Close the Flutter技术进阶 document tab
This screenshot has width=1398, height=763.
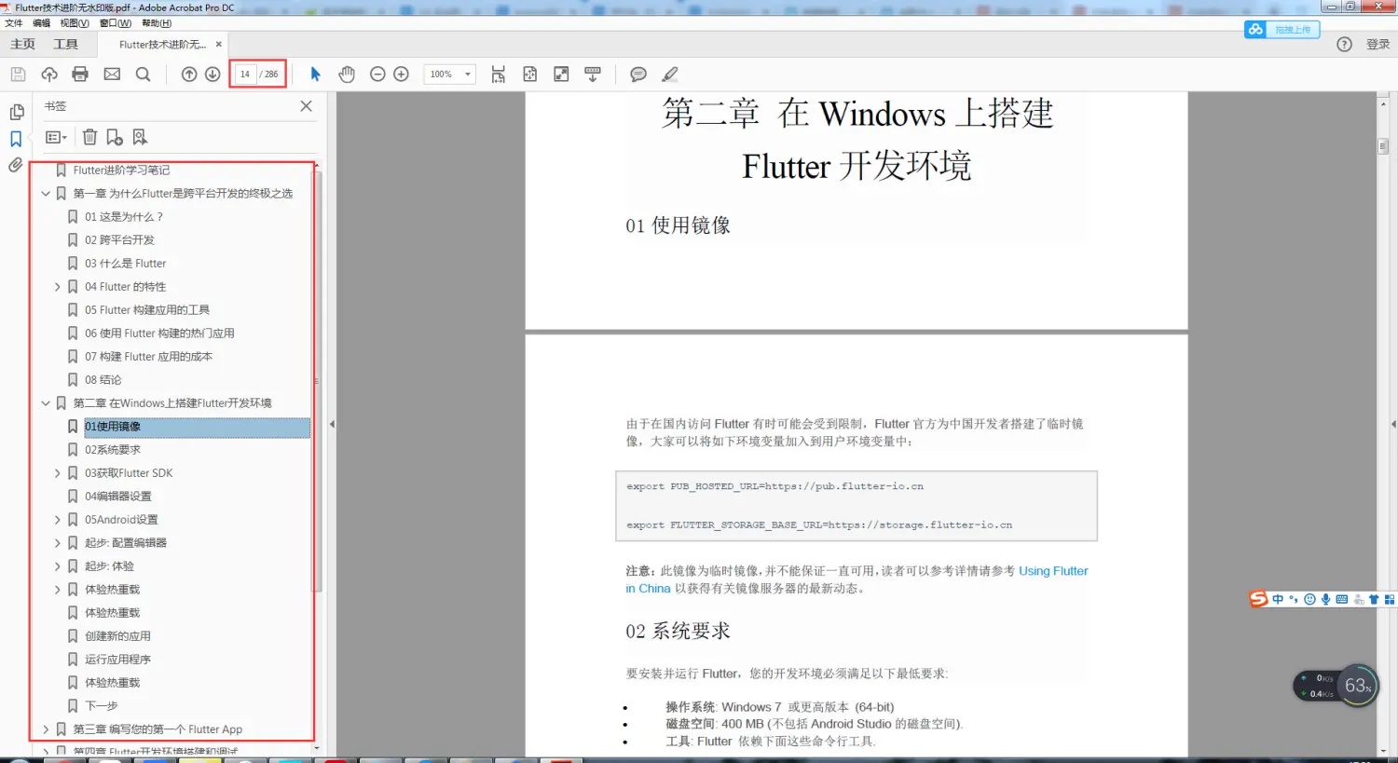point(219,44)
